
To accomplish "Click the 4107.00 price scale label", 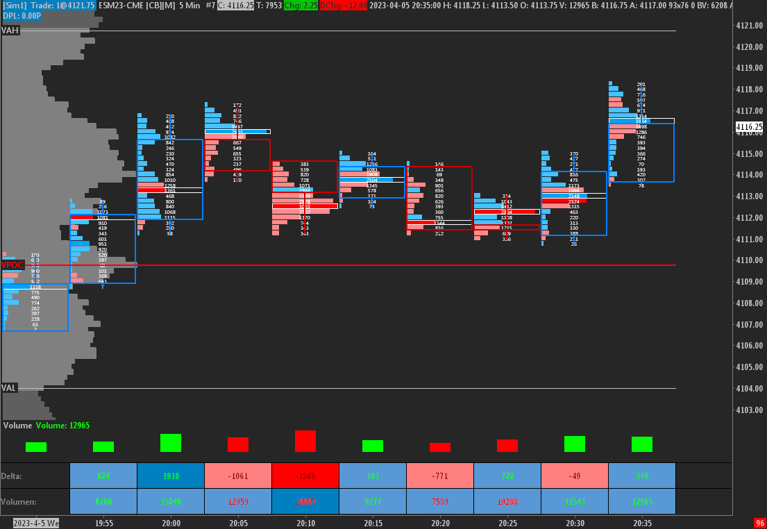I will [750, 324].
